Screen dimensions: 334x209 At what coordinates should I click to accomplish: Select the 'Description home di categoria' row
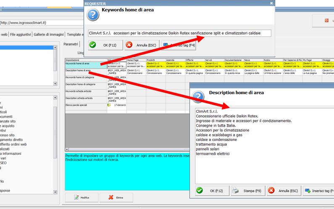tap(86, 86)
